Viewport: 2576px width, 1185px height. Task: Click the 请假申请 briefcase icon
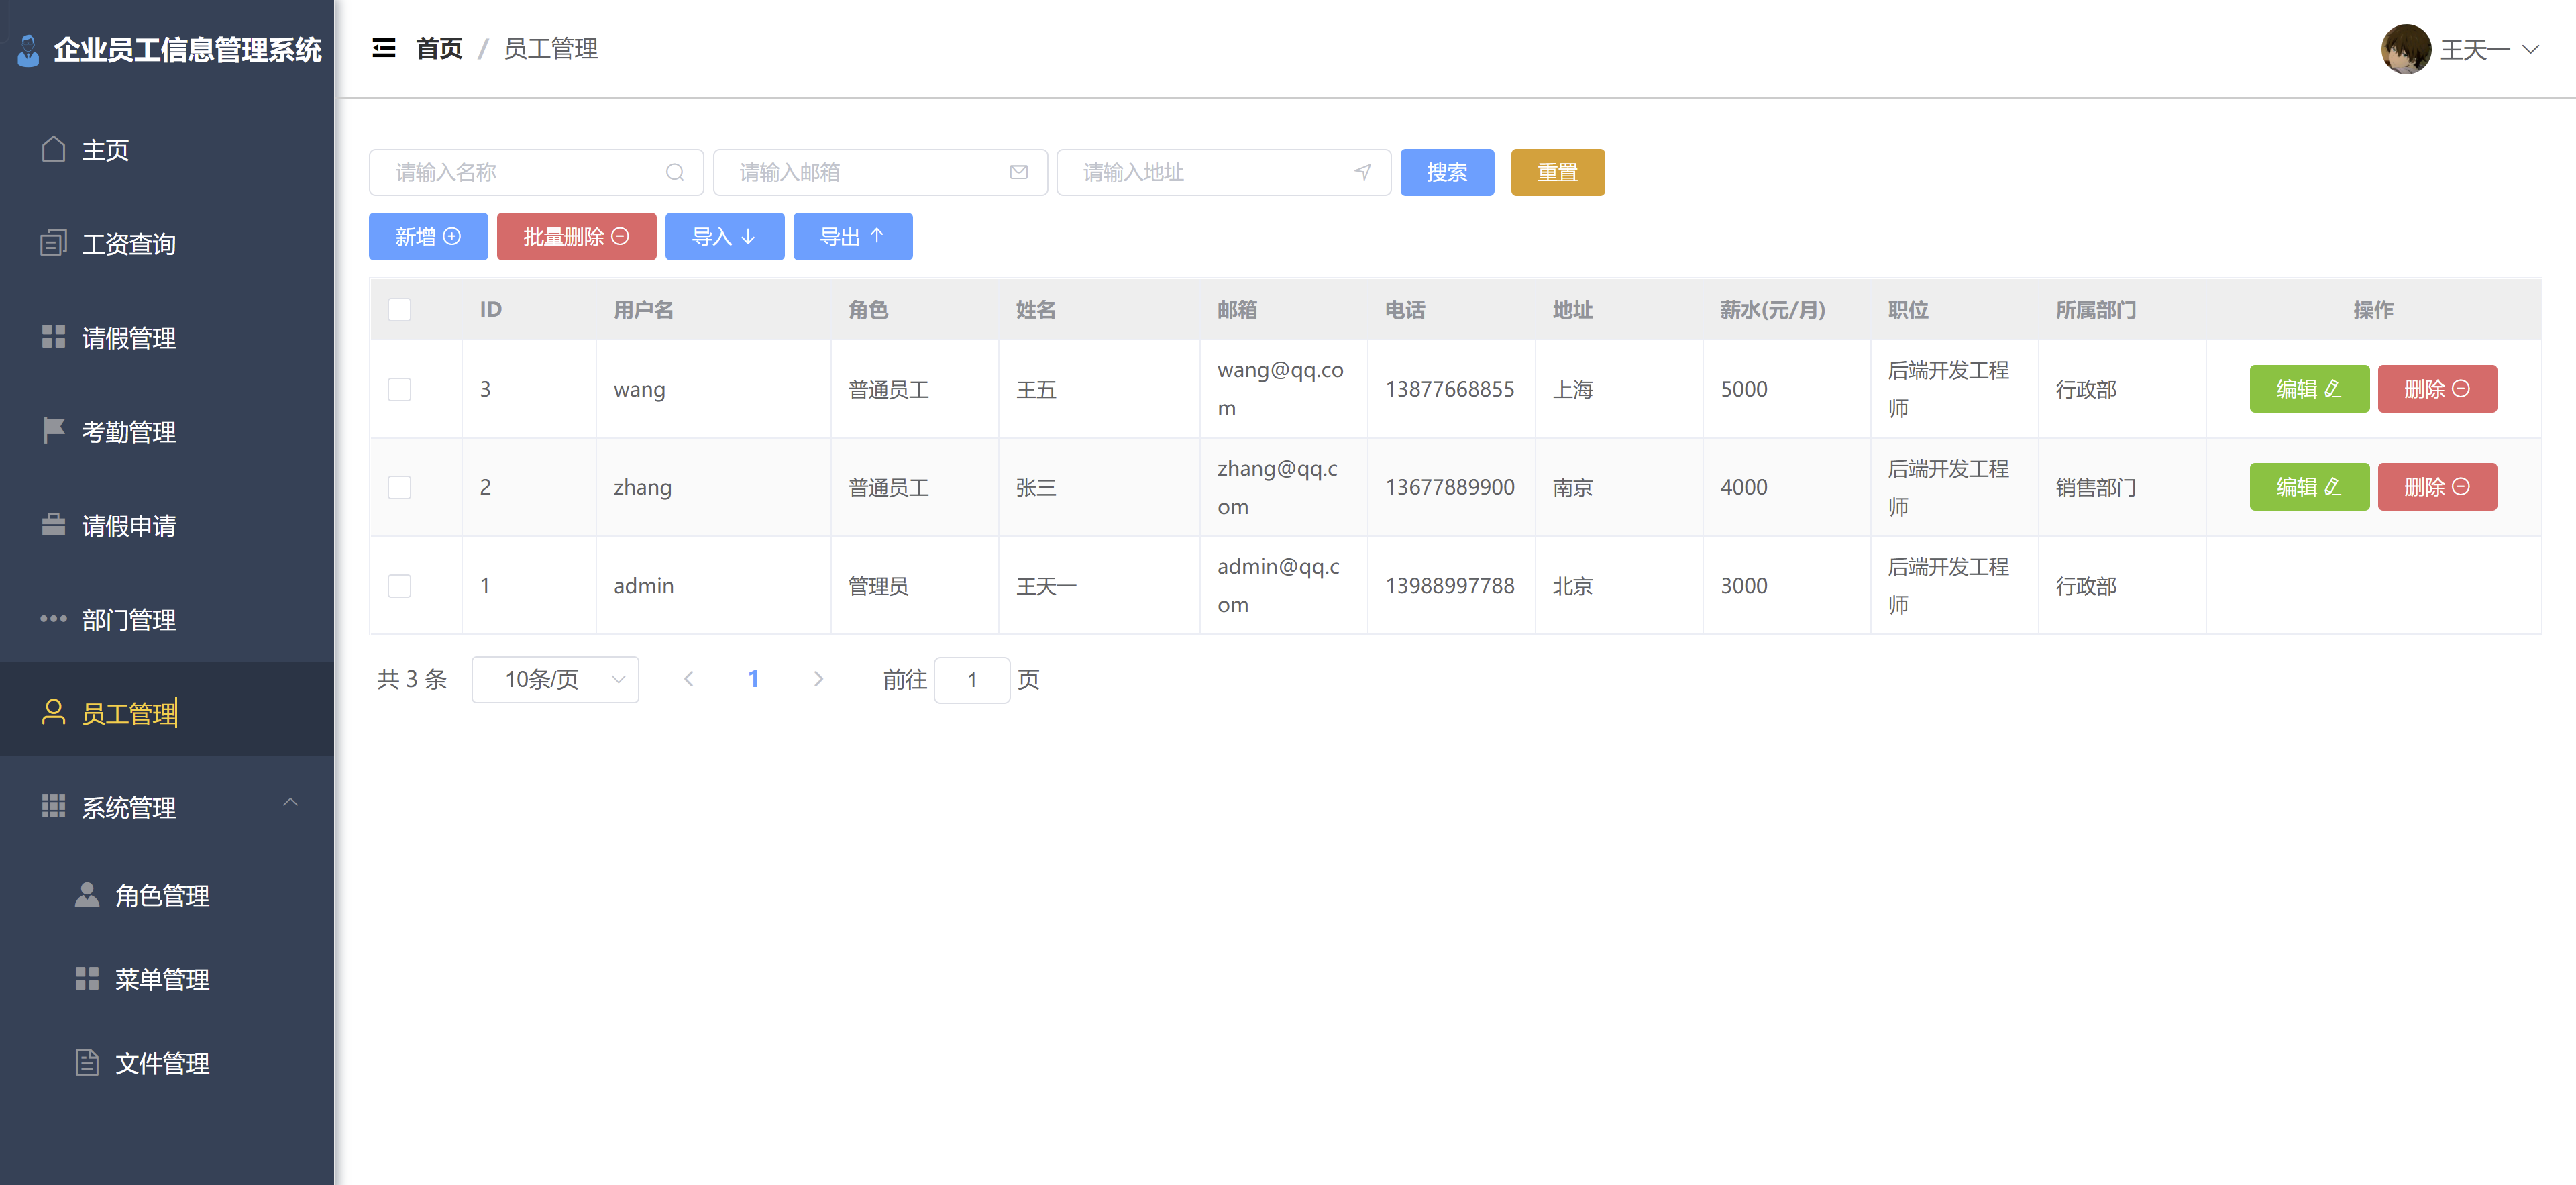pos(54,525)
